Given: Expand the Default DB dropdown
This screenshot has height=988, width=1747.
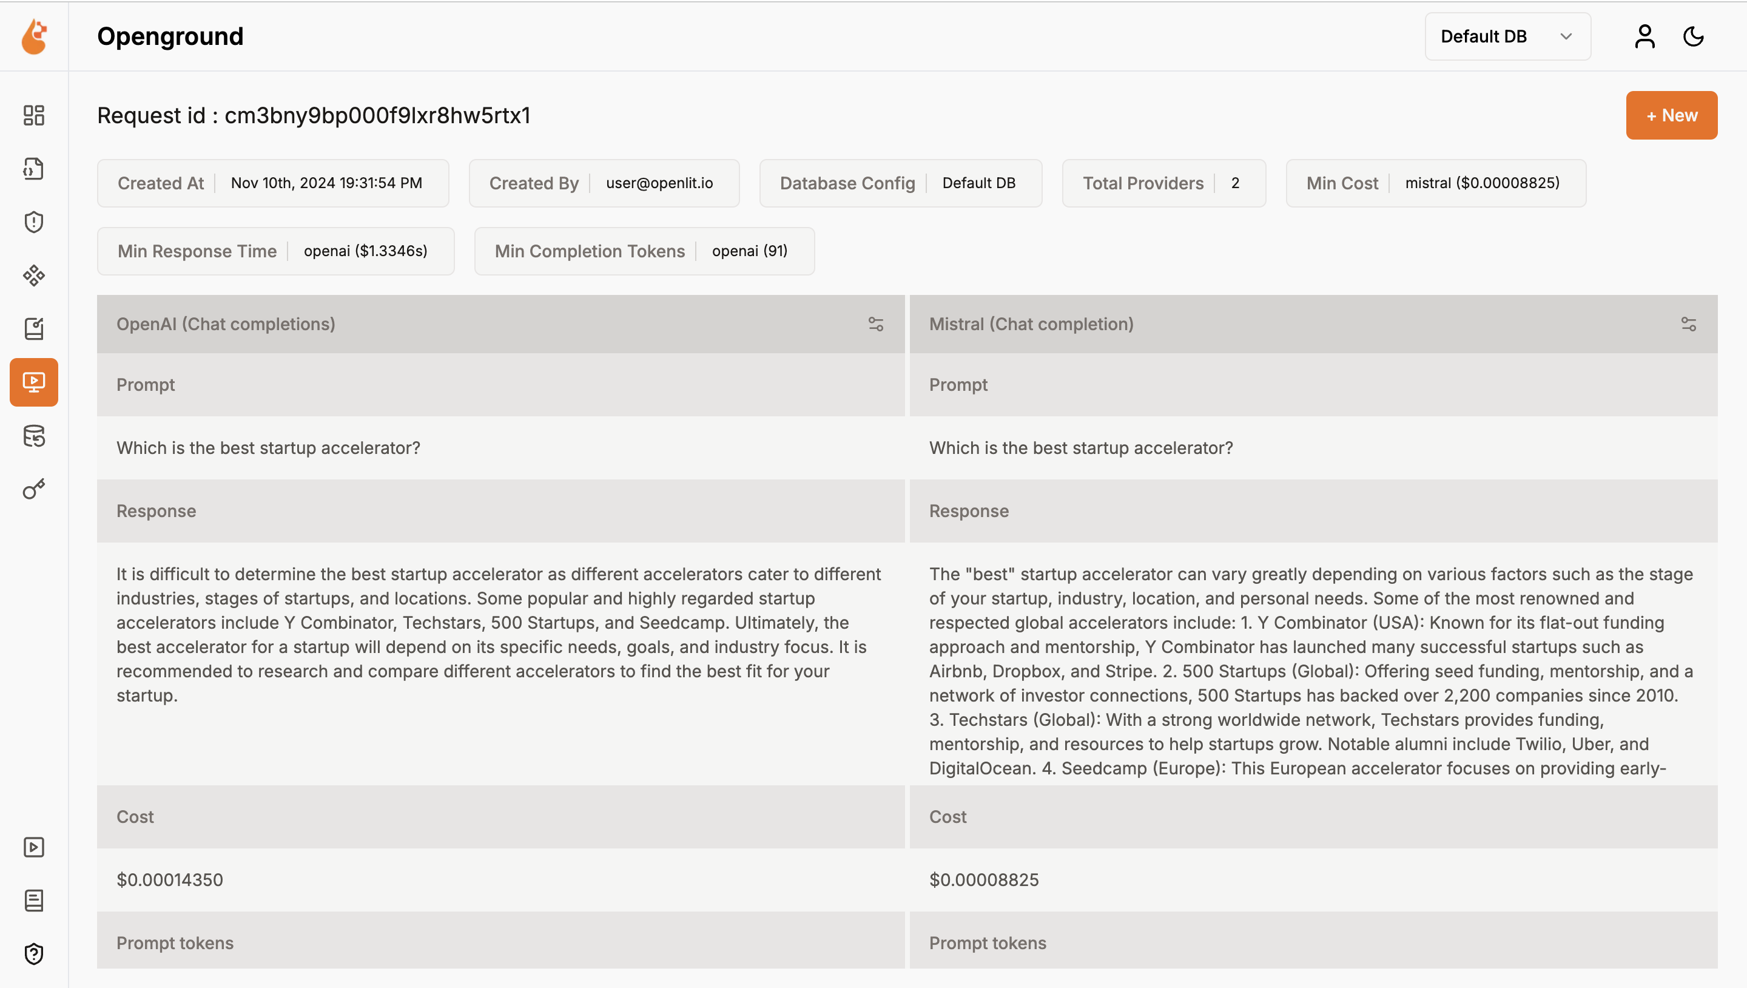Looking at the screenshot, I should pos(1507,36).
